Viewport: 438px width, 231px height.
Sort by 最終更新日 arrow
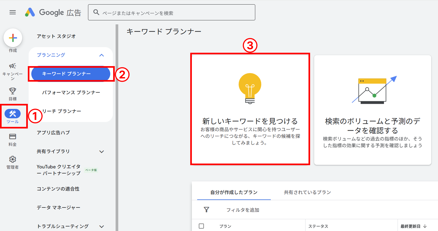coord(425,226)
